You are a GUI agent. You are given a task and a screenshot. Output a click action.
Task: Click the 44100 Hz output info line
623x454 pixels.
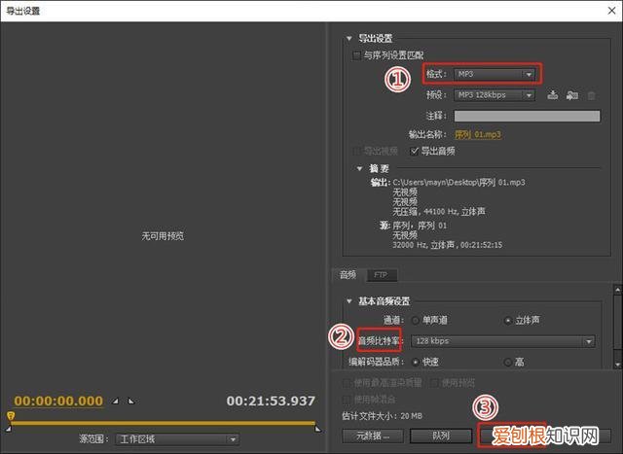click(439, 212)
